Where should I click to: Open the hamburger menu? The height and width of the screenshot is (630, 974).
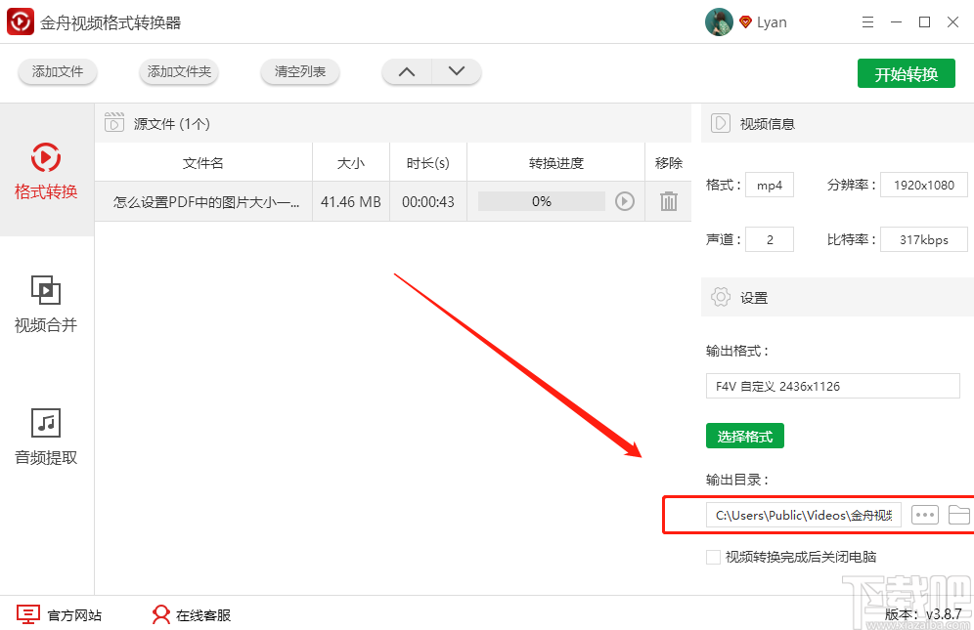click(x=867, y=21)
